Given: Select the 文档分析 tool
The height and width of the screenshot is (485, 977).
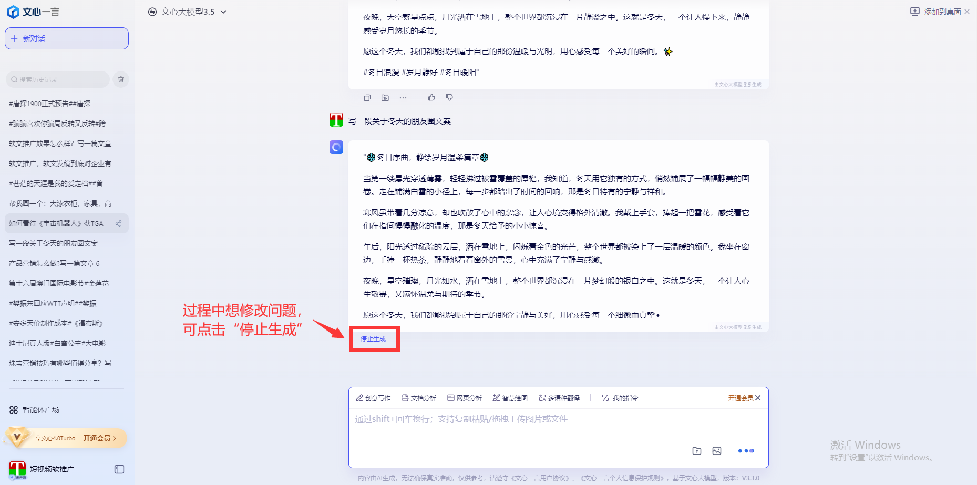Looking at the screenshot, I should coord(419,398).
